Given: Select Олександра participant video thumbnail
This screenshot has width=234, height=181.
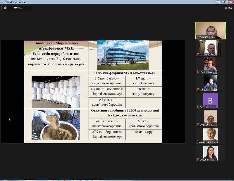Looking at the screenshot, I should pyautogui.click(x=210, y=31).
